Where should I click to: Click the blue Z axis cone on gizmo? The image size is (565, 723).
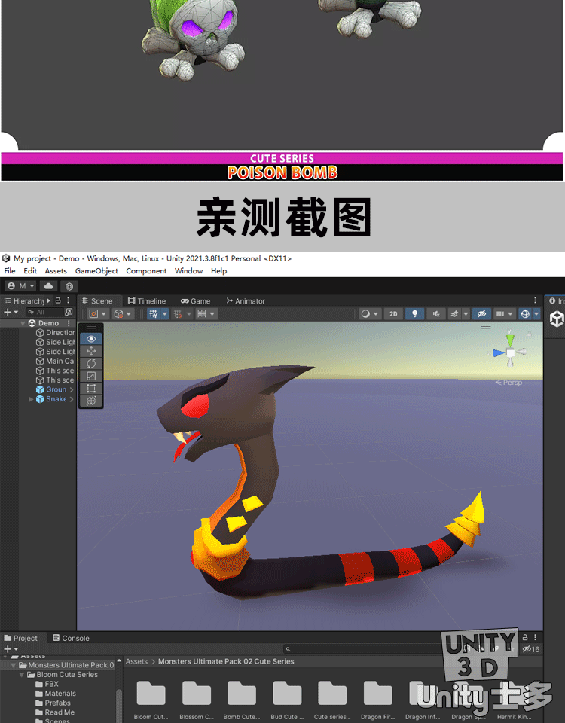pyautogui.click(x=498, y=353)
